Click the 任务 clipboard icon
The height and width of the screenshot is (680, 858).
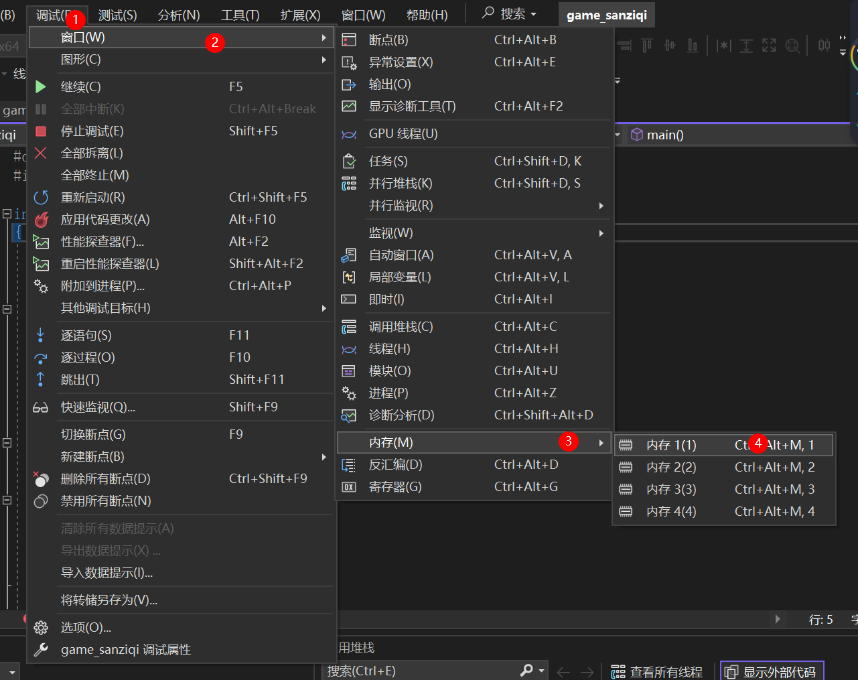click(349, 161)
